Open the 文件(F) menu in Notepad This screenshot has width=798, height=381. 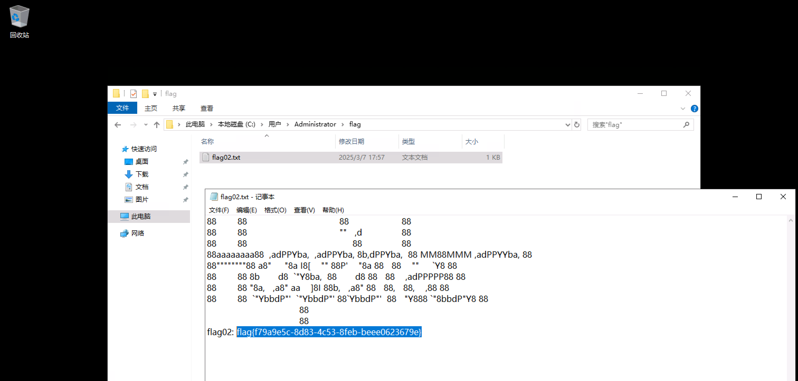pos(219,210)
